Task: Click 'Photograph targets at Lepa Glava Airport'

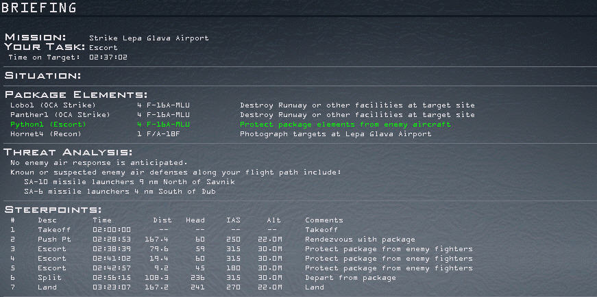Action: 335,134
